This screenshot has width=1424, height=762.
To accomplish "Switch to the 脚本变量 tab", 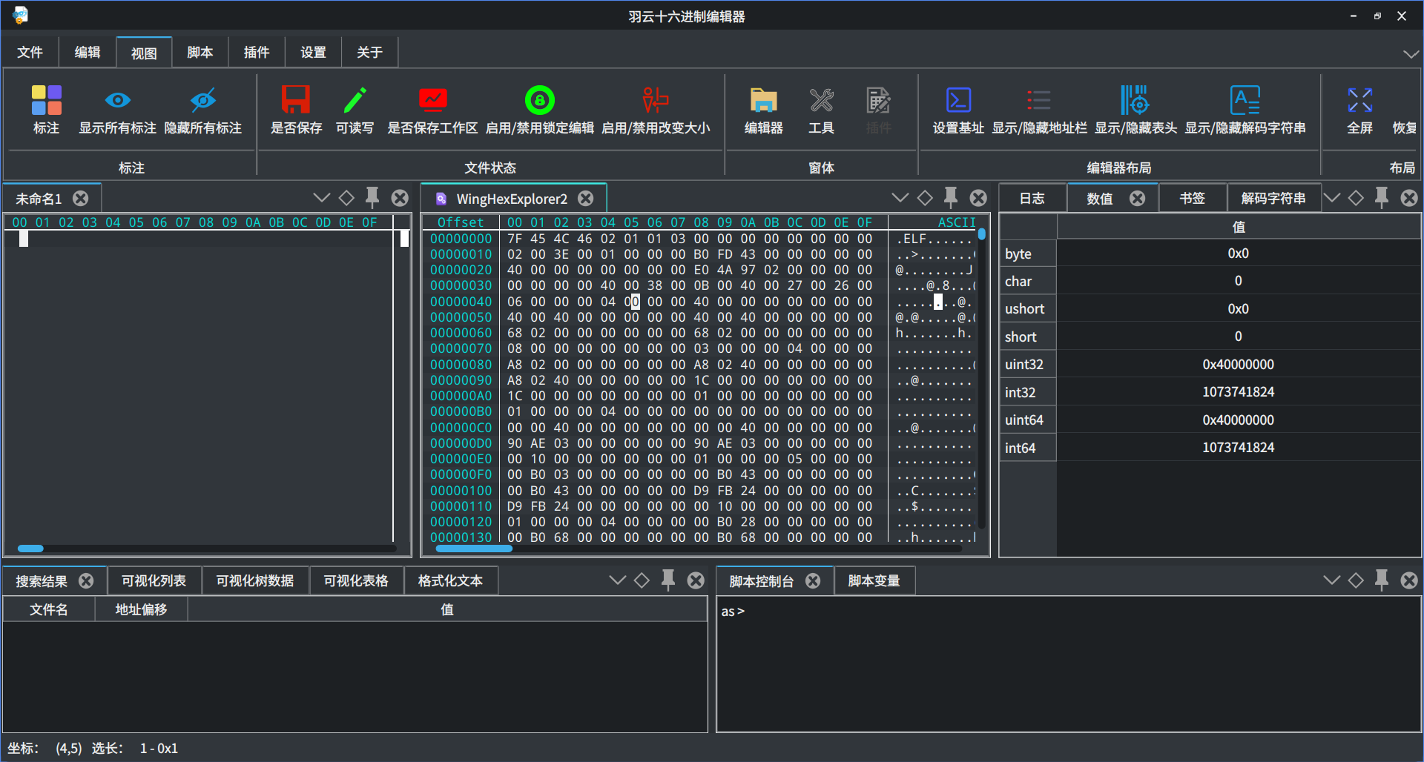I will coord(874,580).
